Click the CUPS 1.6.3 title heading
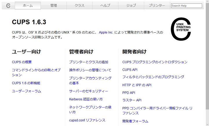 click(x=29, y=22)
